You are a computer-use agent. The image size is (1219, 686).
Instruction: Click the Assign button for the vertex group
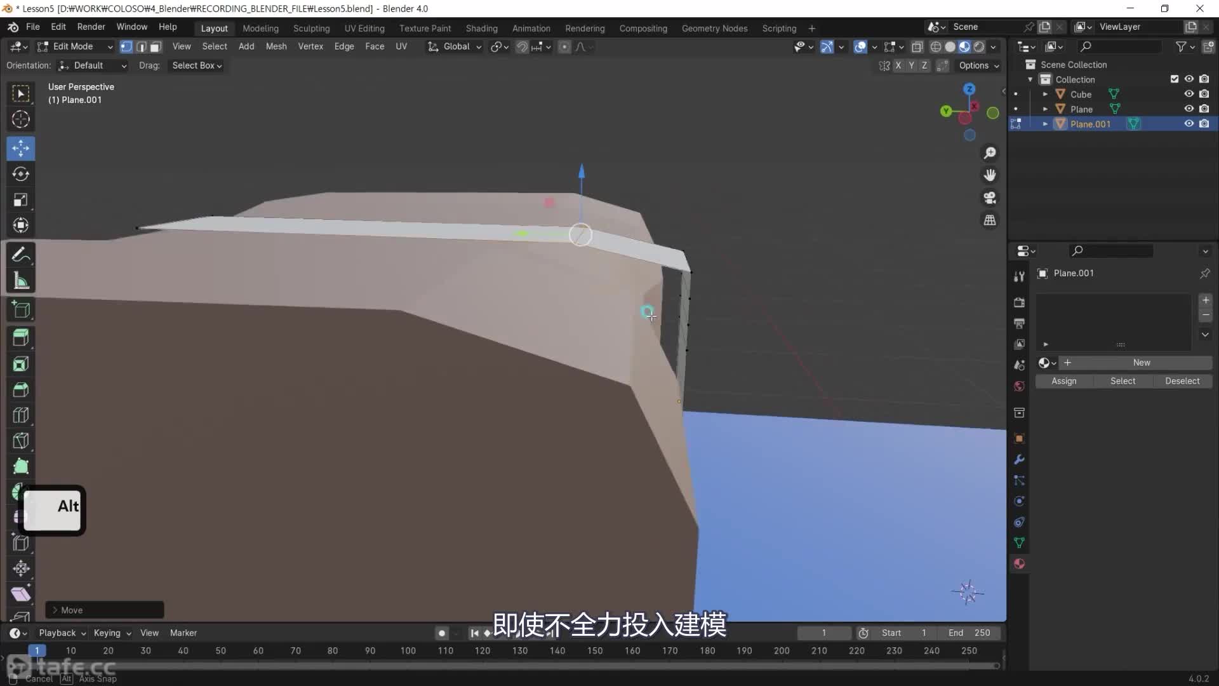1065,381
